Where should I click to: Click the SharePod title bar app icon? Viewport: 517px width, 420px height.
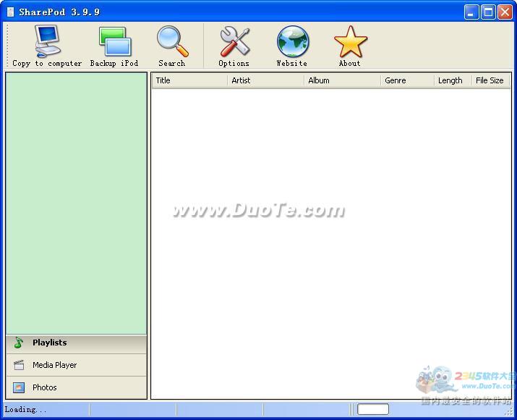[11, 12]
